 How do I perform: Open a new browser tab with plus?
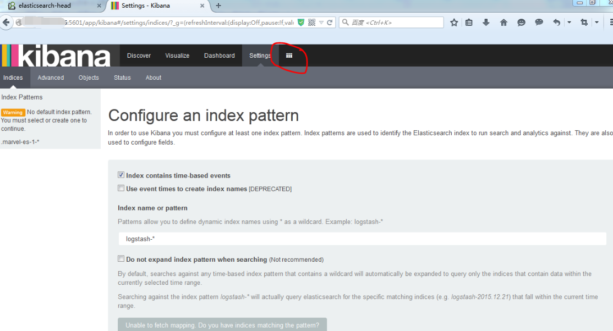click(x=218, y=5)
